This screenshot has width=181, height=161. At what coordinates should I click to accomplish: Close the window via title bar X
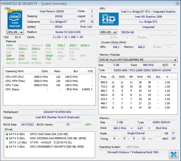[177, 4]
